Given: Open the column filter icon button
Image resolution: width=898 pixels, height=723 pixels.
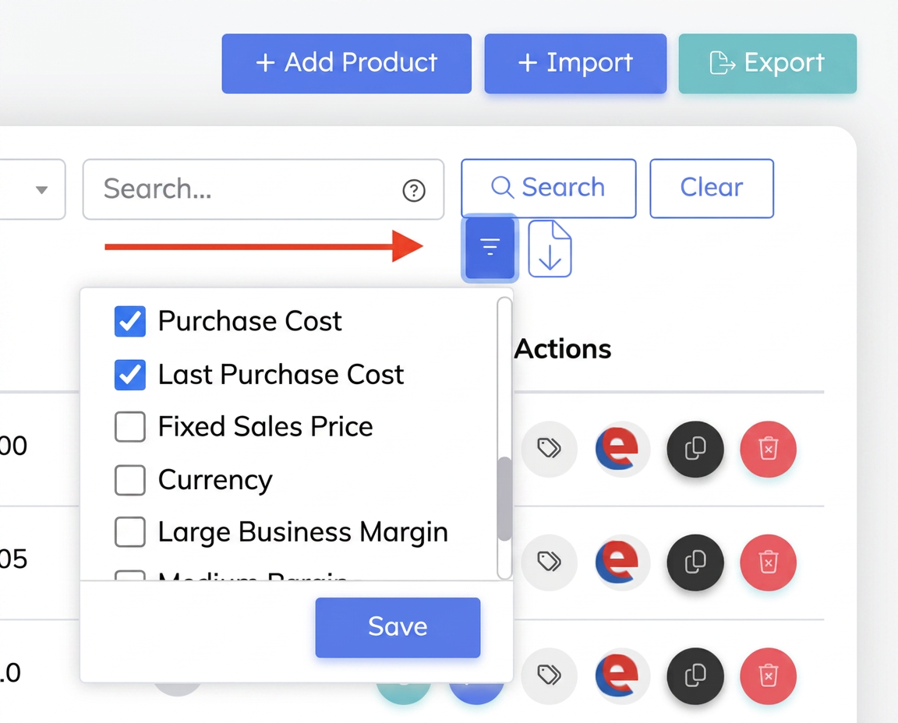Looking at the screenshot, I should coord(490,248).
